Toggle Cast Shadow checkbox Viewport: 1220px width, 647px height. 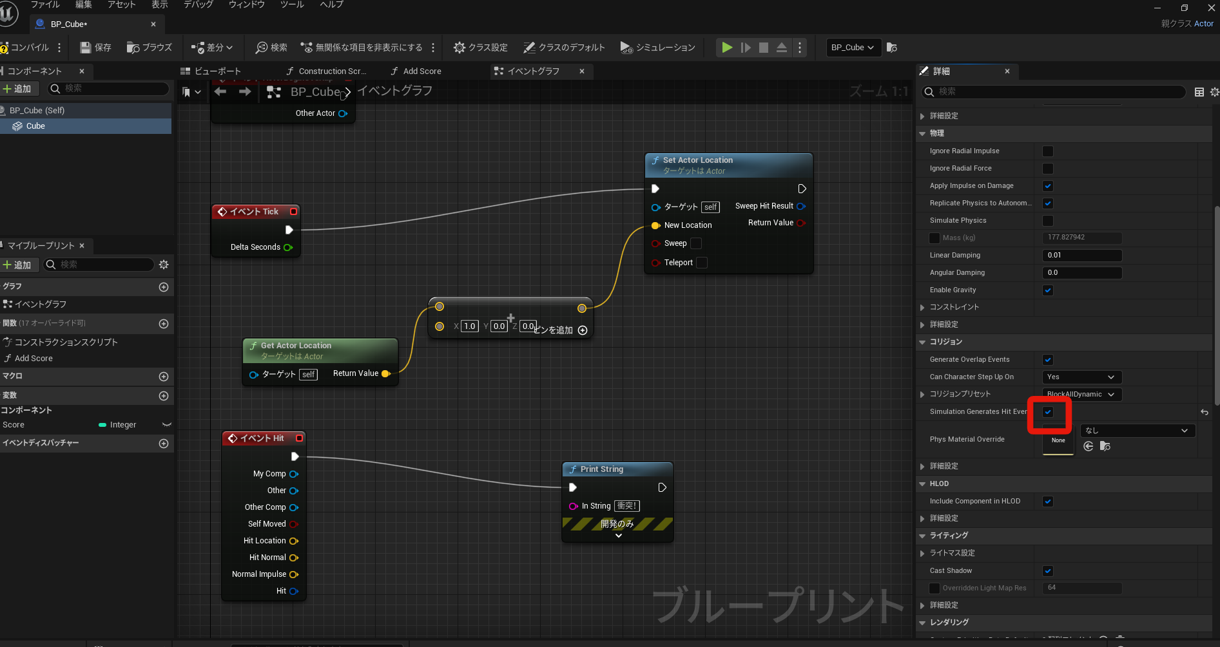pos(1048,571)
